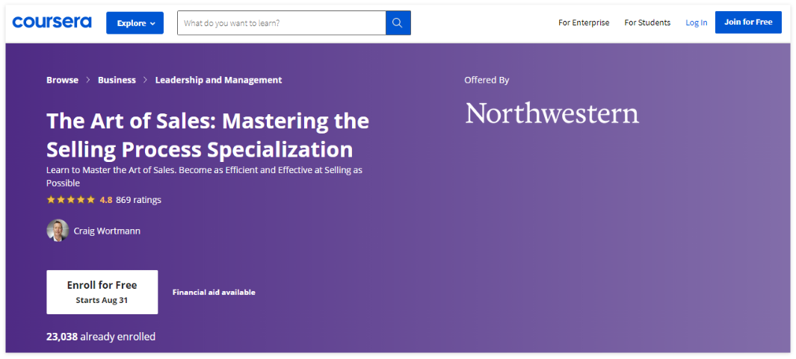Open the Explore dropdown menu
The height and width of the screenshot is (359, 796).
pyautogui.click(x=135, y=23)
